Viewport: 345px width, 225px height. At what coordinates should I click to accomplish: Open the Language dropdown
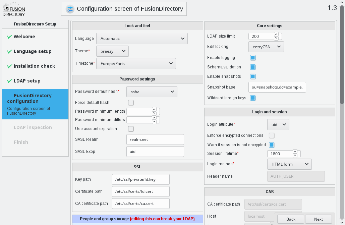point(142,39)
